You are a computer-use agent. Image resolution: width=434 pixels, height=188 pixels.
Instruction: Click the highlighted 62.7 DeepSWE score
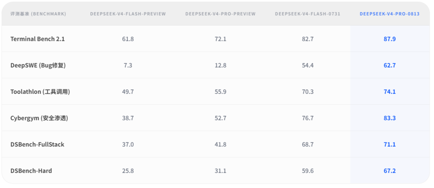pos(389,65)
